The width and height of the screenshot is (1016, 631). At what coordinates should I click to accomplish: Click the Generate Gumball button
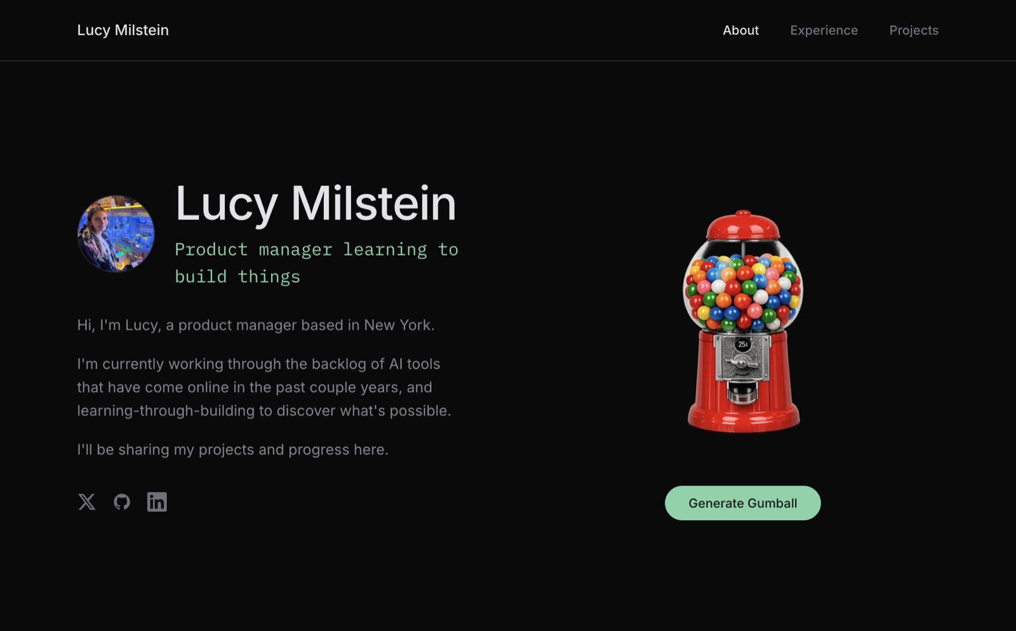point(743,503)
